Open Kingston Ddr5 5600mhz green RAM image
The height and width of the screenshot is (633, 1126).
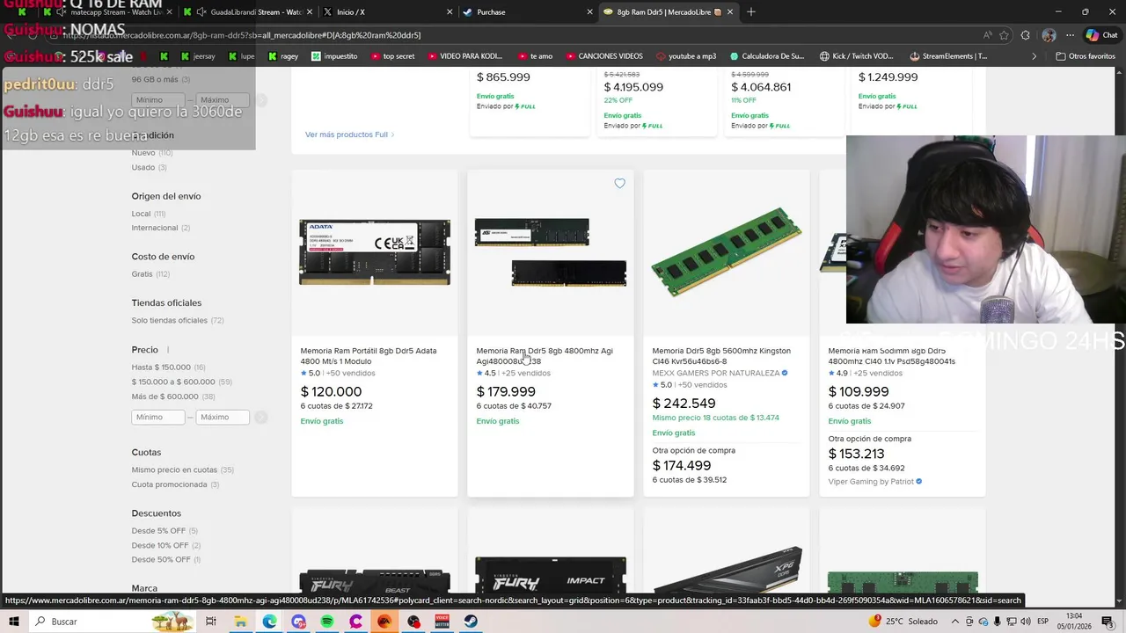[x=727, y=252]
